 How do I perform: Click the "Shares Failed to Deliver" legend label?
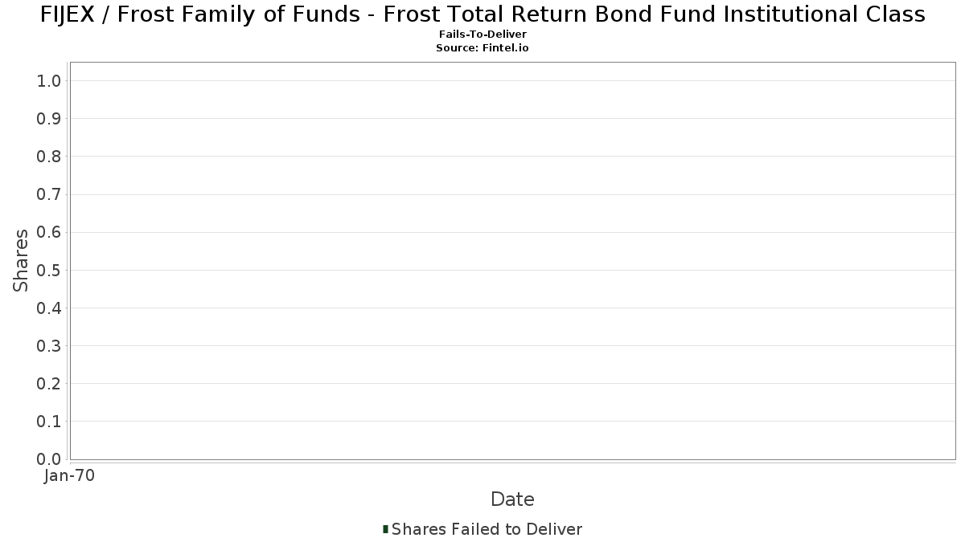[487, 529]
